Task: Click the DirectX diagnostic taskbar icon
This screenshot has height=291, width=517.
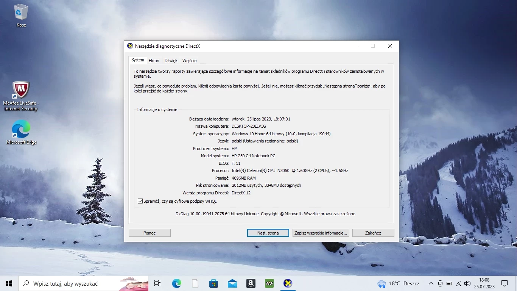Action: [x=288, y=283]
